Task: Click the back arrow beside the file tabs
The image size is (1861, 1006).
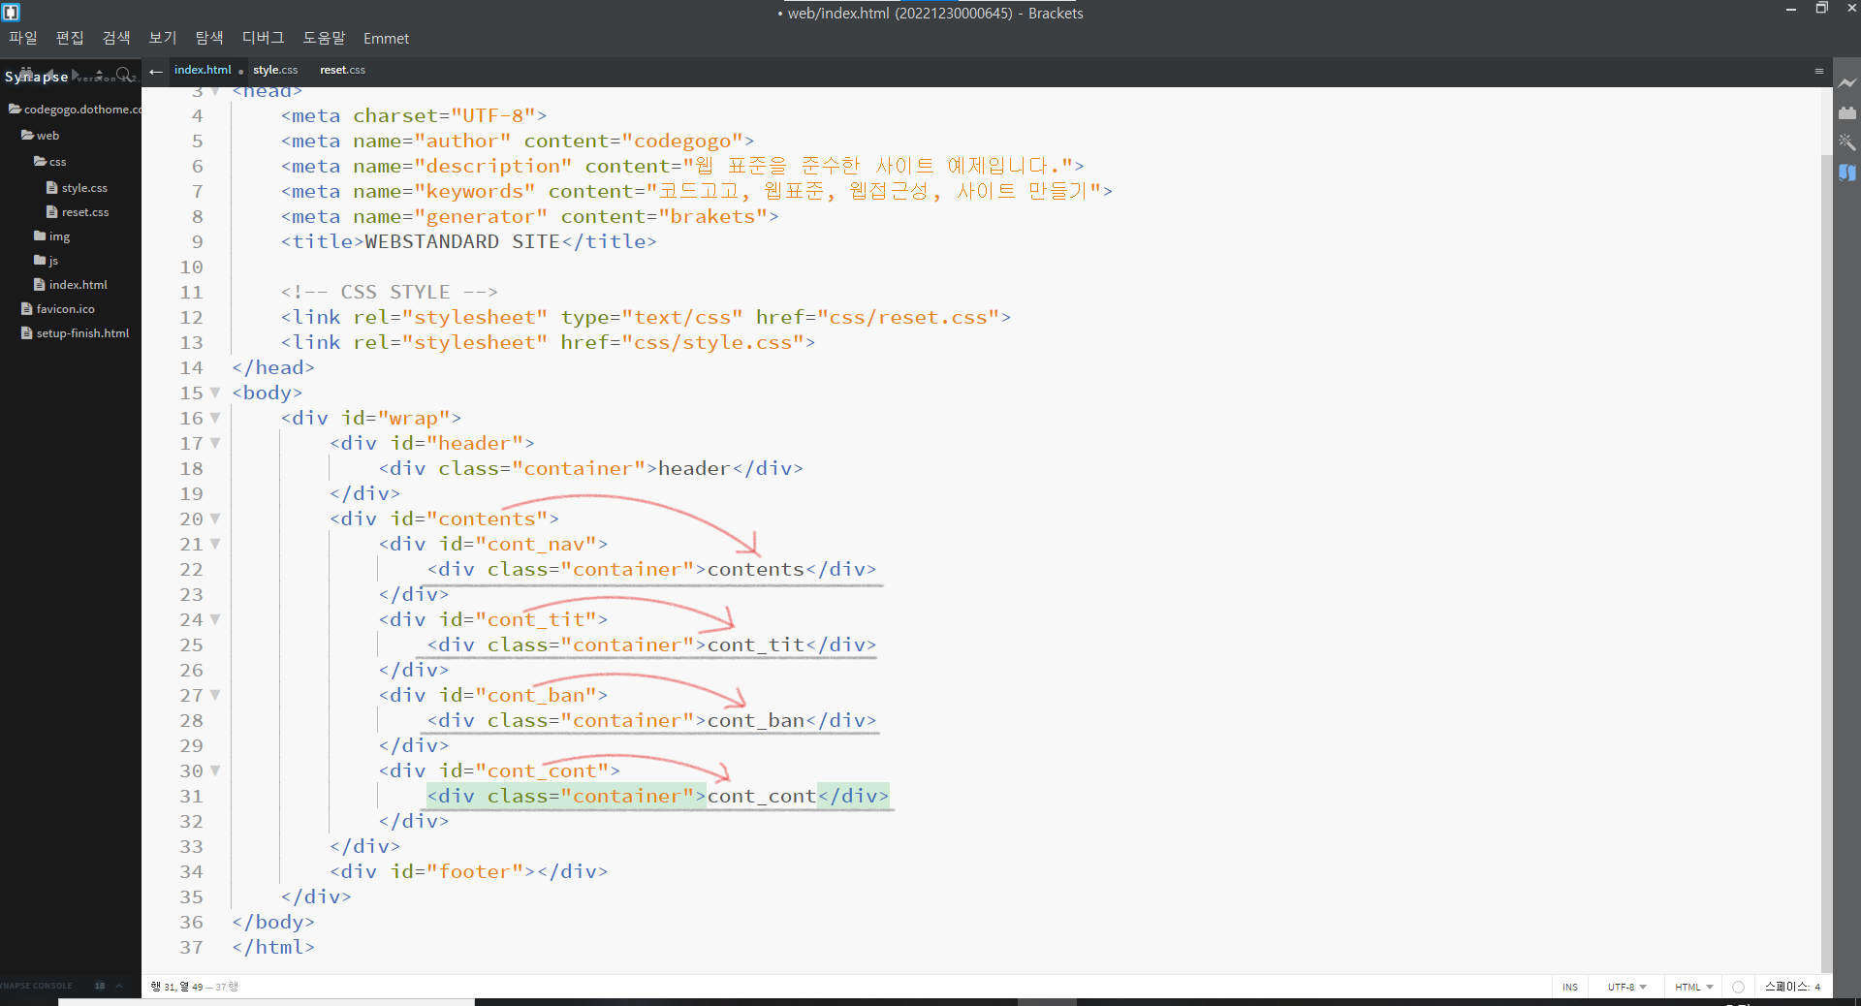Action: pyautogui.click(x=156, y=71)
